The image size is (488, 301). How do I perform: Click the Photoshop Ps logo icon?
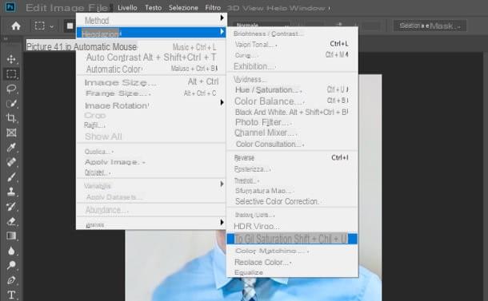point(10,7)
